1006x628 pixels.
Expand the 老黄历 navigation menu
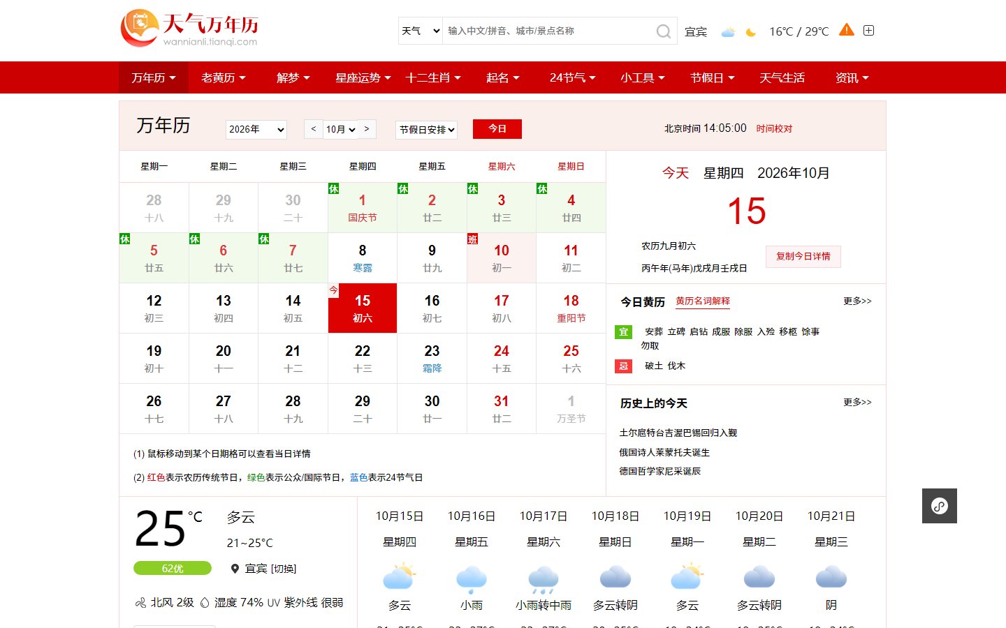pos(224,77)
